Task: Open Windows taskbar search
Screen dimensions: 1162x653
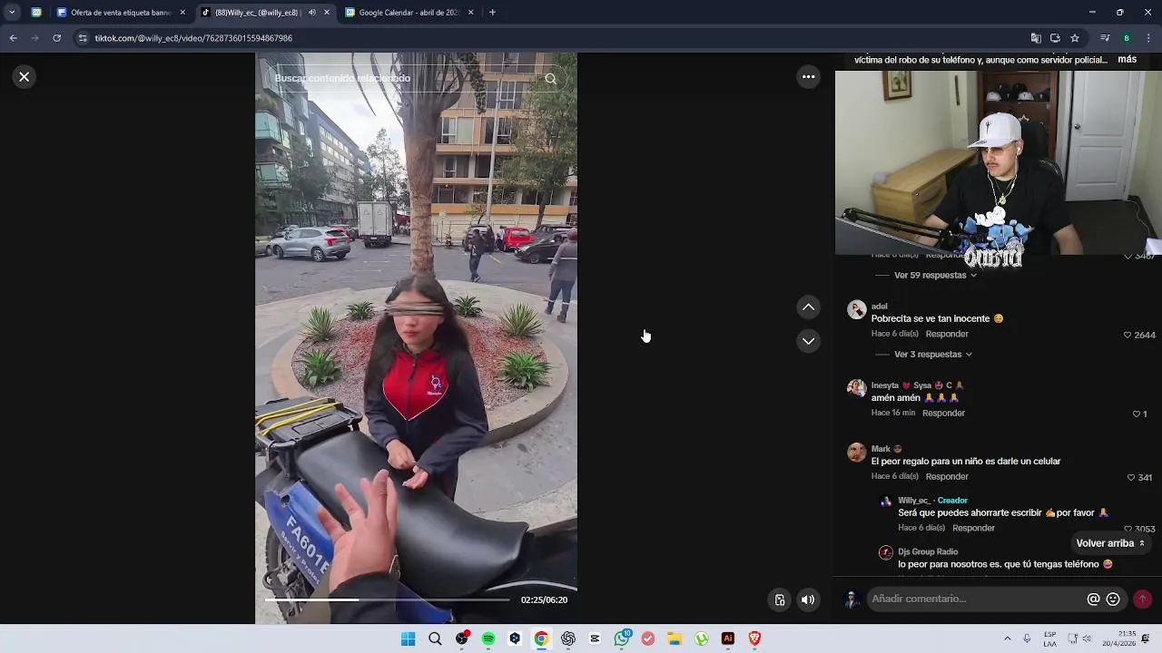Action: (x=435, y=638)
